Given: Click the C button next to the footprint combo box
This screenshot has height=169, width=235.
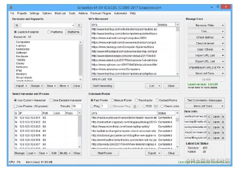Looking at the screenshot, I should coord(79,25).
